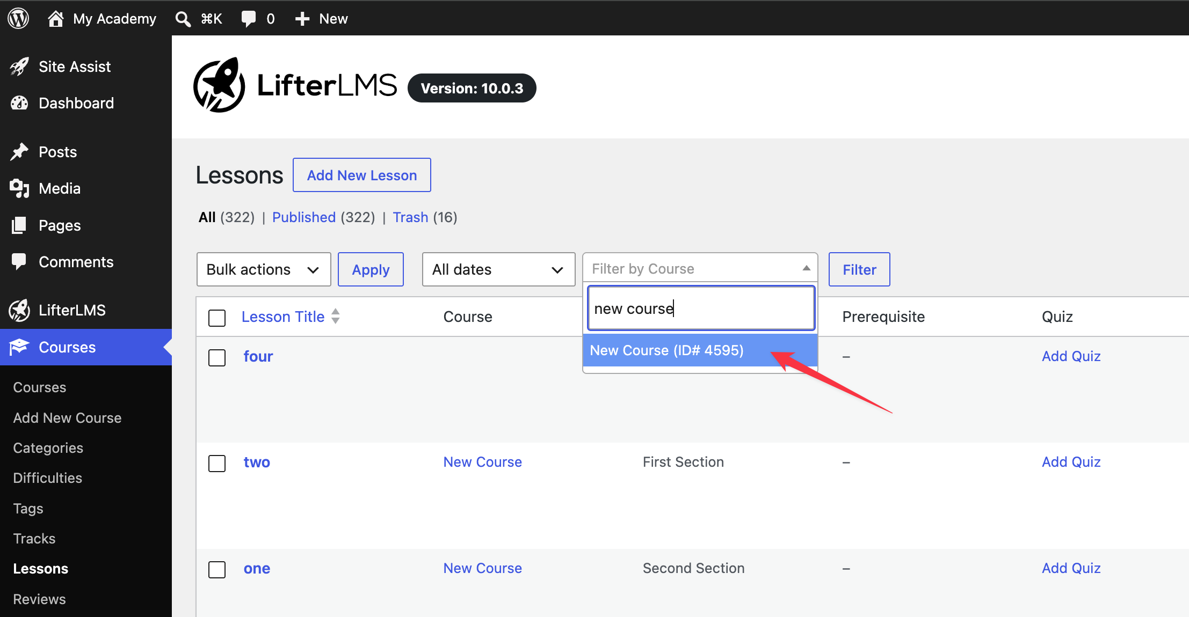Open the All dates dropdown
Screen dimensions: 1189x617
(498, 269)
